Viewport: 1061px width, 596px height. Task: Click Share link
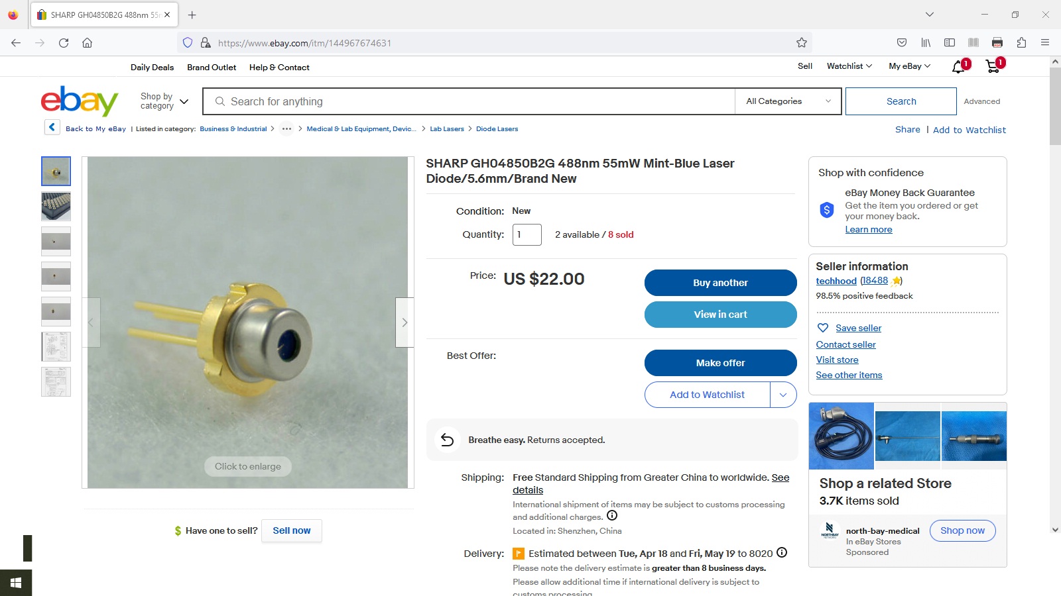tap(907, 130)
